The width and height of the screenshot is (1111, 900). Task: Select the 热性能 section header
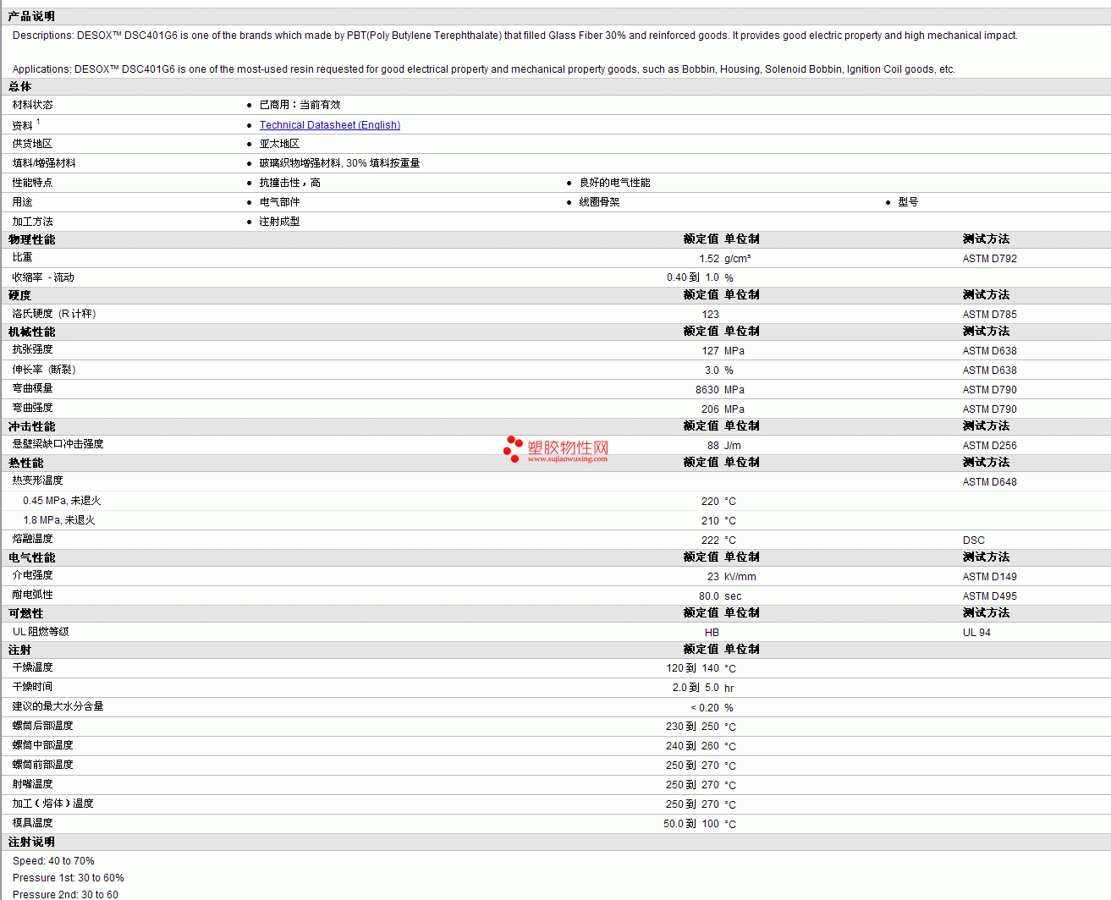point(25,464)
